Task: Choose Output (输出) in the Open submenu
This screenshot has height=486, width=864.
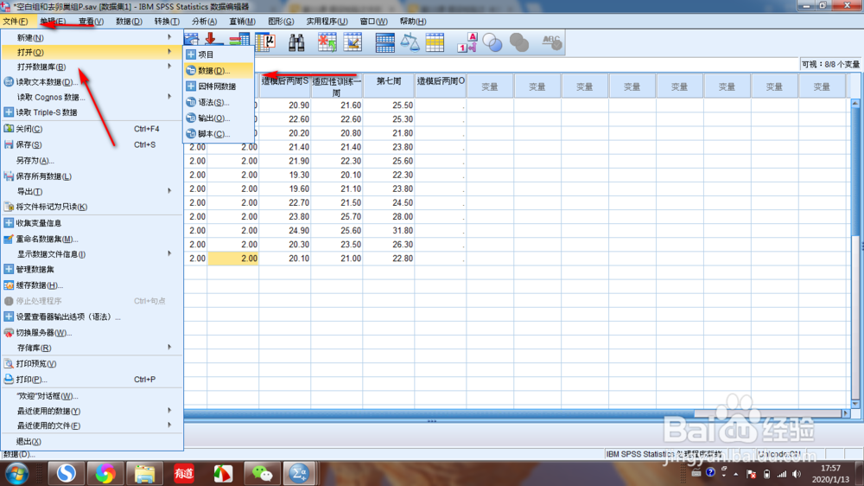Action: pyautogui.click(x=219, y=118)
